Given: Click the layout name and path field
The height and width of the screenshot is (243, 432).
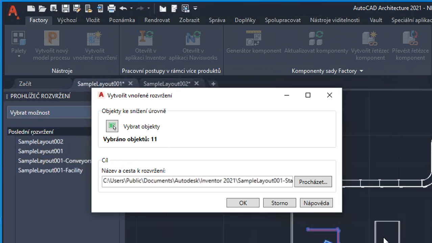Looking at the screenshot, I should point(198,181).
